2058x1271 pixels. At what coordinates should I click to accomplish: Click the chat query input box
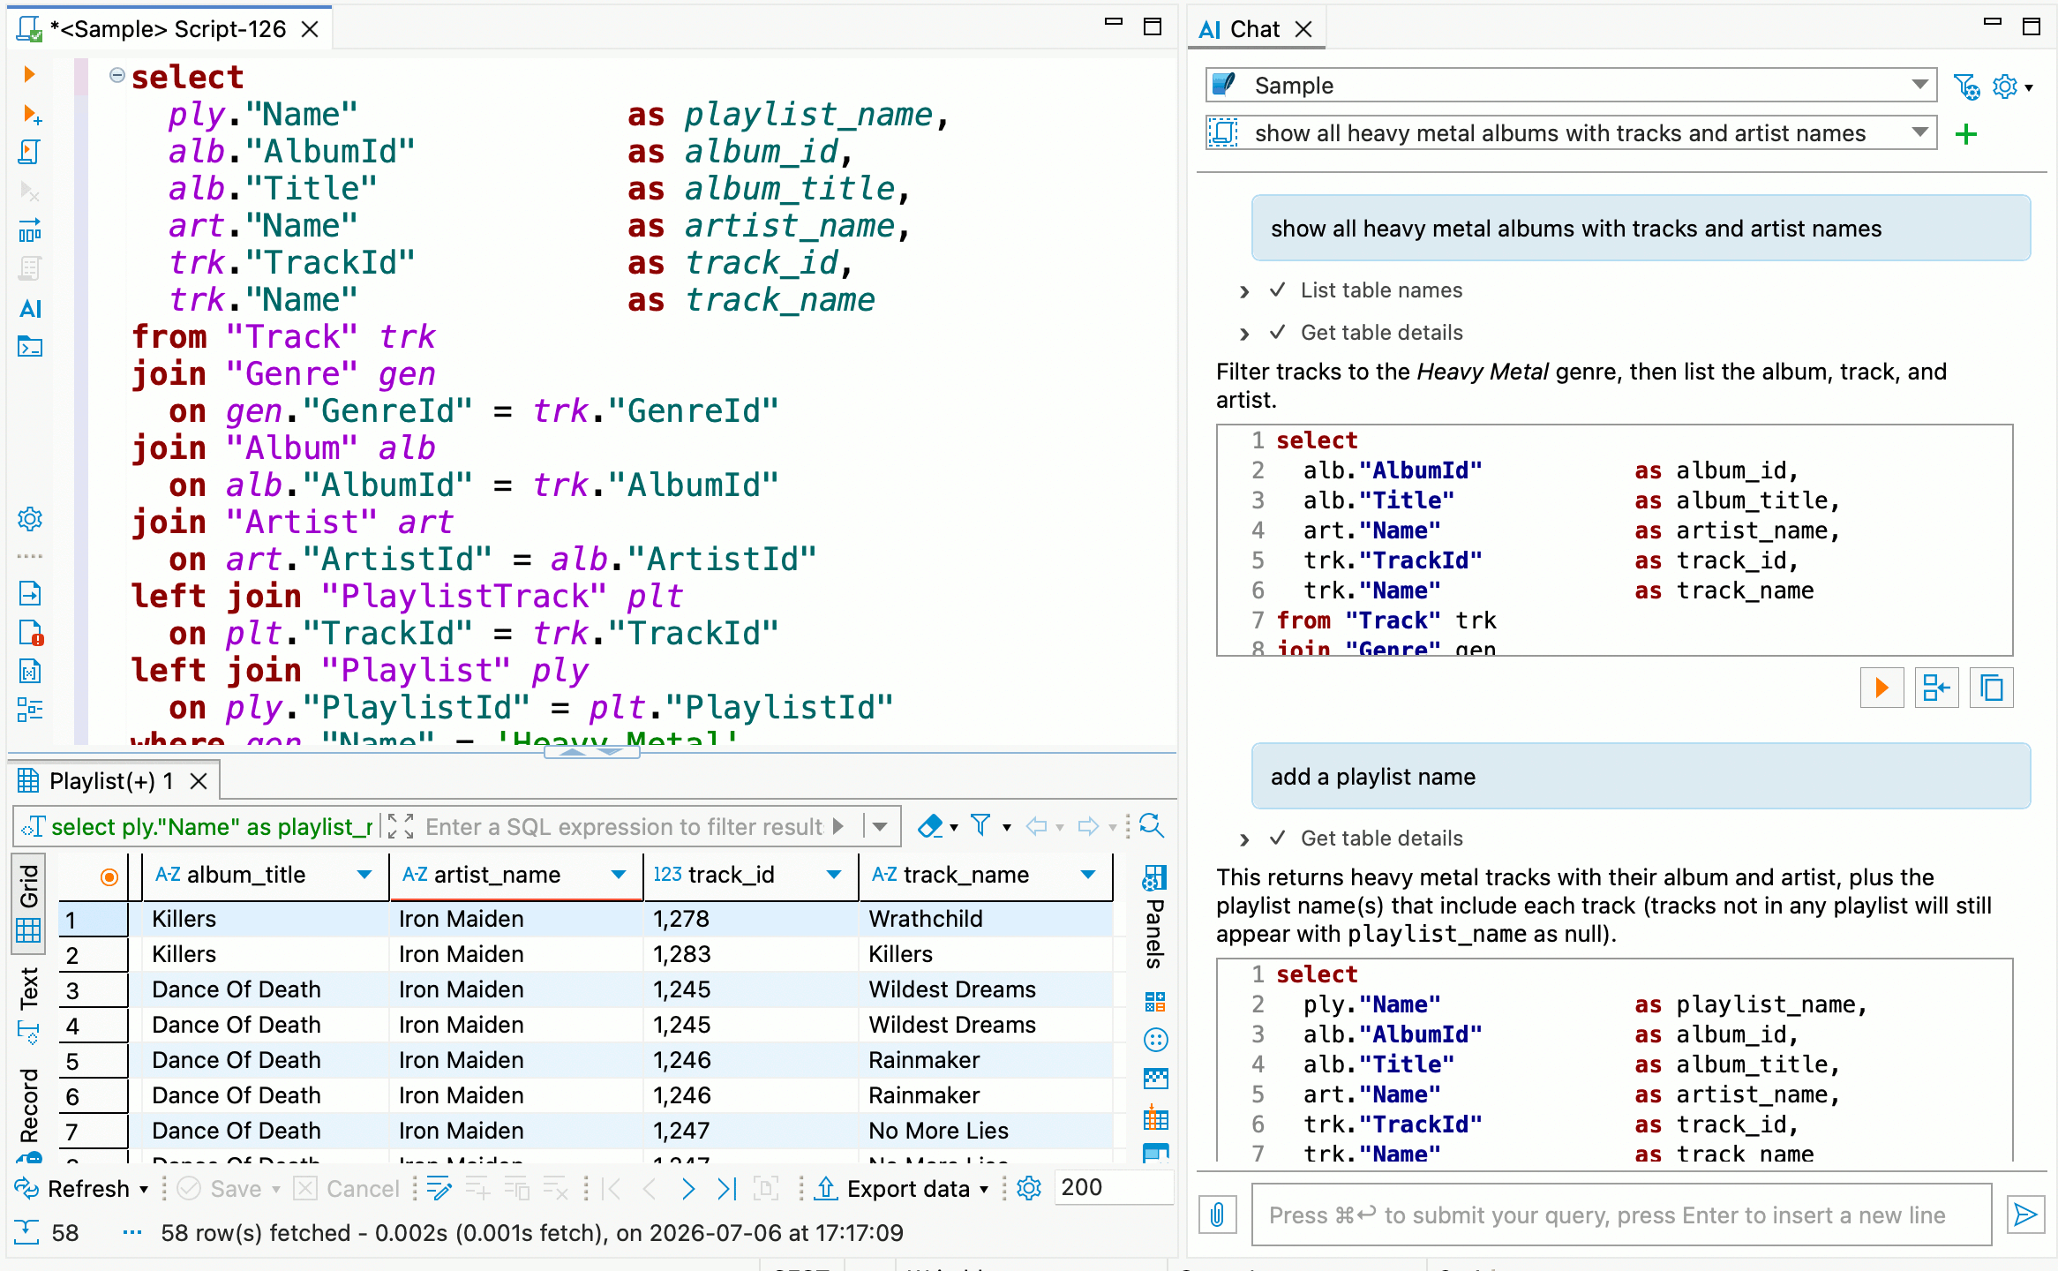1620,1215
